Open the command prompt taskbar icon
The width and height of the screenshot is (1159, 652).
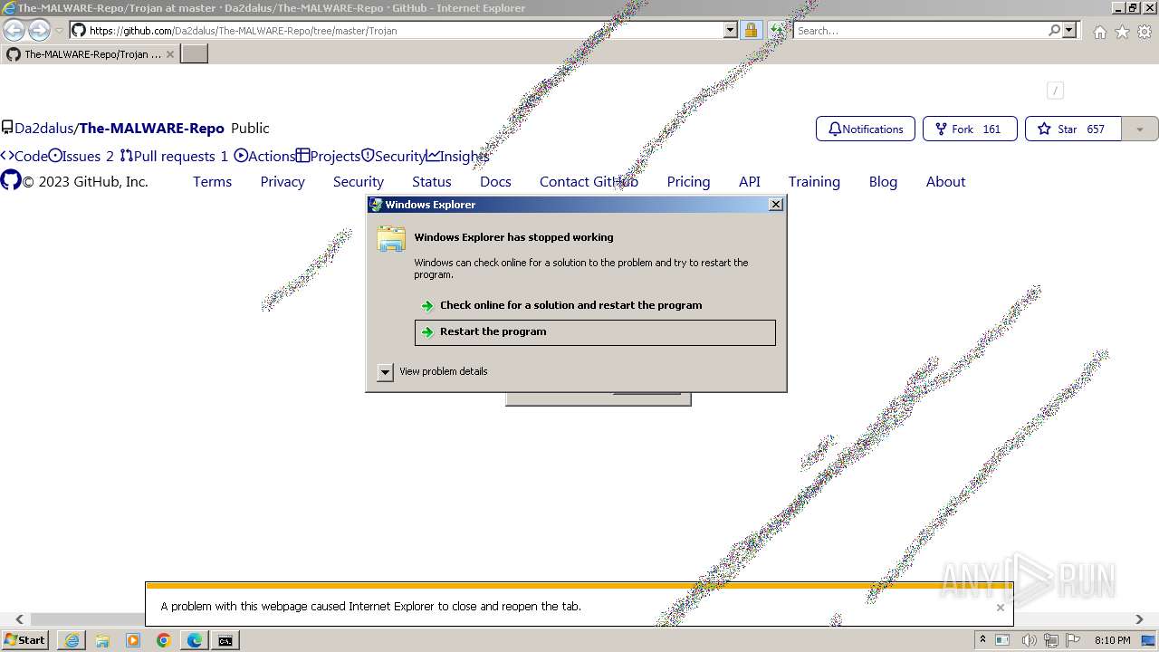[225, 640]
